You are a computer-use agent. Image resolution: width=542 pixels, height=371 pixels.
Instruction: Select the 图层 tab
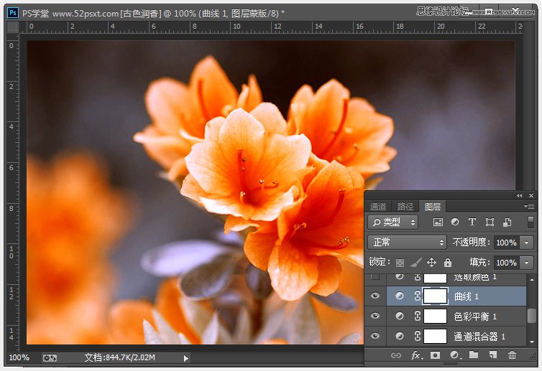tap(433, 207)
